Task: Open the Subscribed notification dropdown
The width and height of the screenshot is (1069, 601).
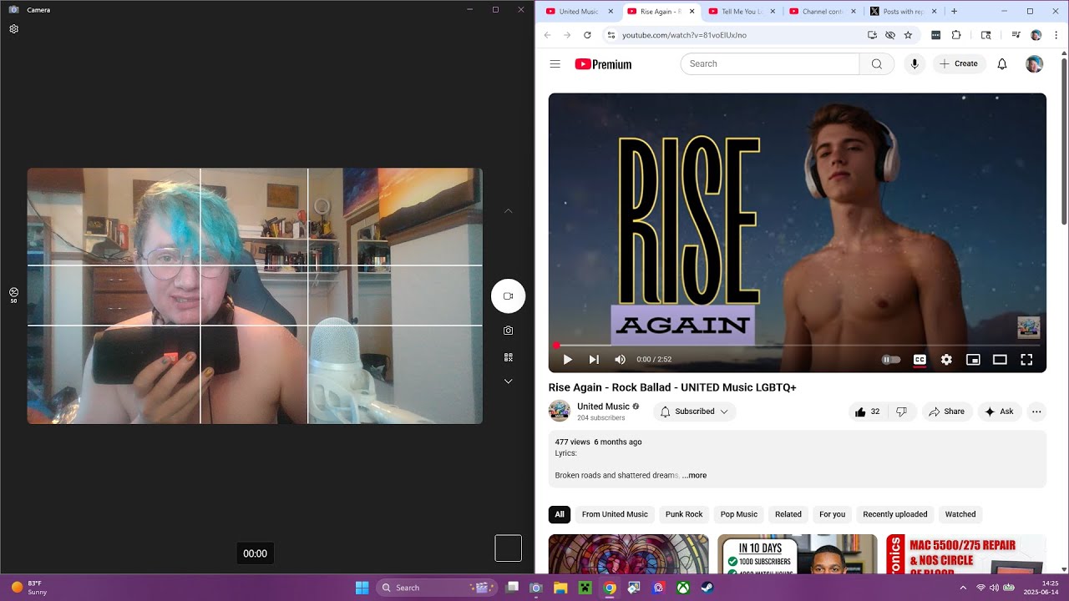Action: point(695,412)
